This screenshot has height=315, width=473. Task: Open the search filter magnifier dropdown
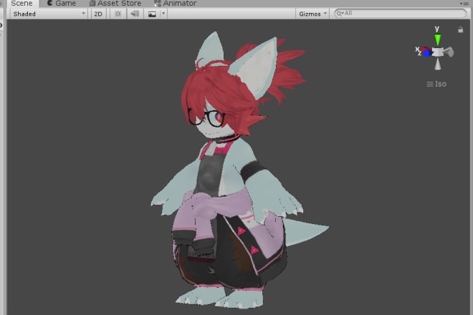(340, 14)
